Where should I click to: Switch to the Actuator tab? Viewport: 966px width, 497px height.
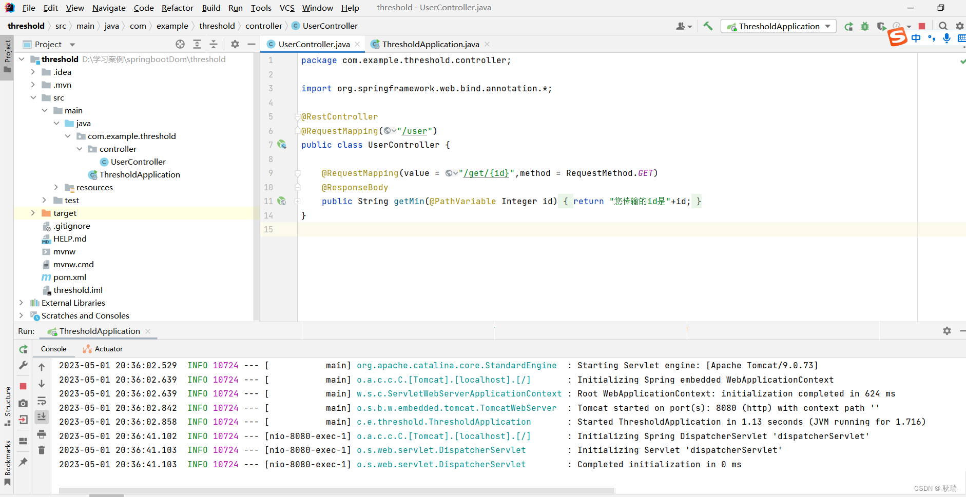(103, 349)
